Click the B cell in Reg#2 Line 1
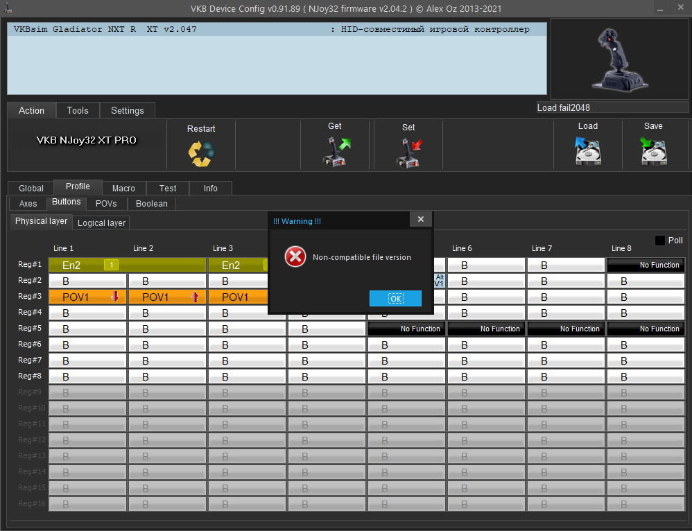This screenshot has height=531, width=692. 88,281
